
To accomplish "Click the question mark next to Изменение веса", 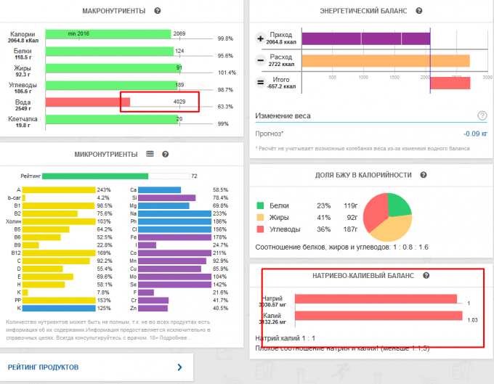I will [x=482, y=115].
